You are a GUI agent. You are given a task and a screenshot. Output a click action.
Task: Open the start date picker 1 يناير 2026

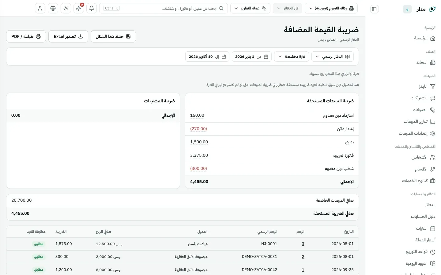(x=252, y=57)
